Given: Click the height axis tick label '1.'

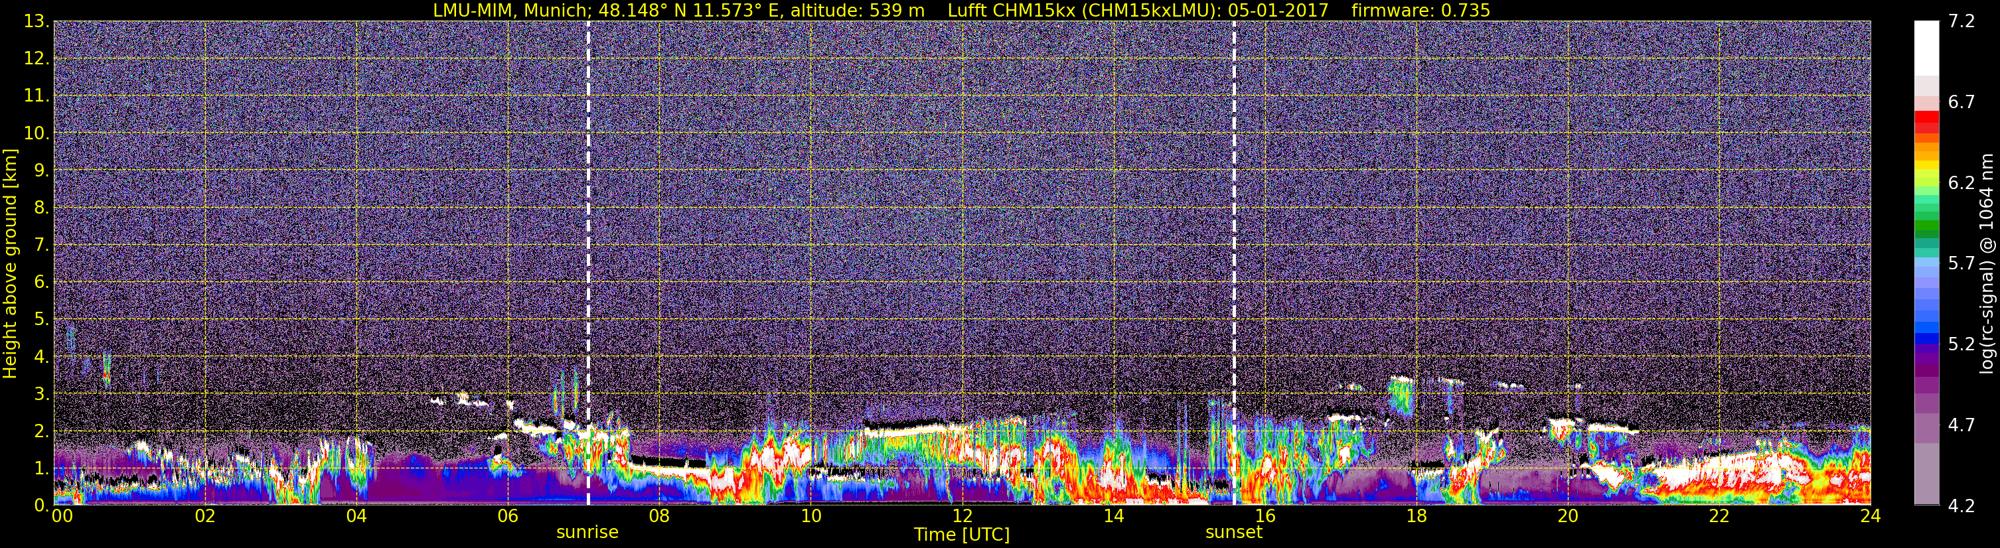Looking at the screenshot, I should pos(41,468).
